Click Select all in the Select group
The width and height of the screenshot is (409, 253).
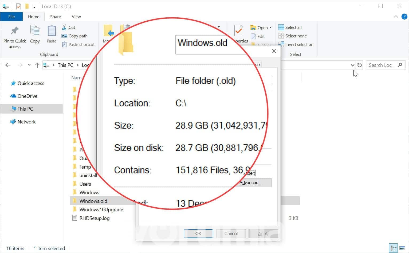click(290, 27)
